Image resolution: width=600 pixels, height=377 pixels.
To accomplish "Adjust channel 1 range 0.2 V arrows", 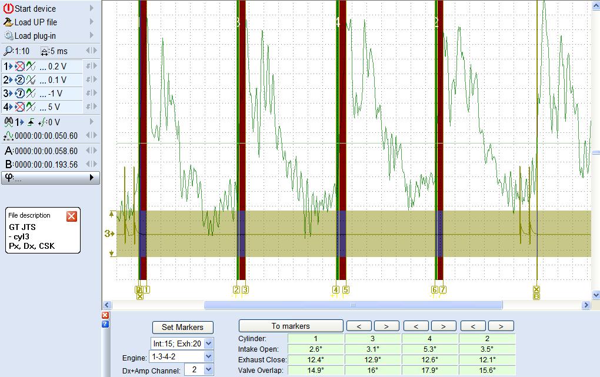I will (x=91, y=66).
